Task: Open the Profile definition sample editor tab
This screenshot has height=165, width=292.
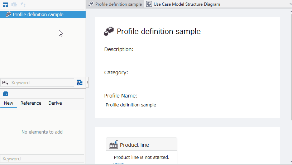Action: (115, 4)
